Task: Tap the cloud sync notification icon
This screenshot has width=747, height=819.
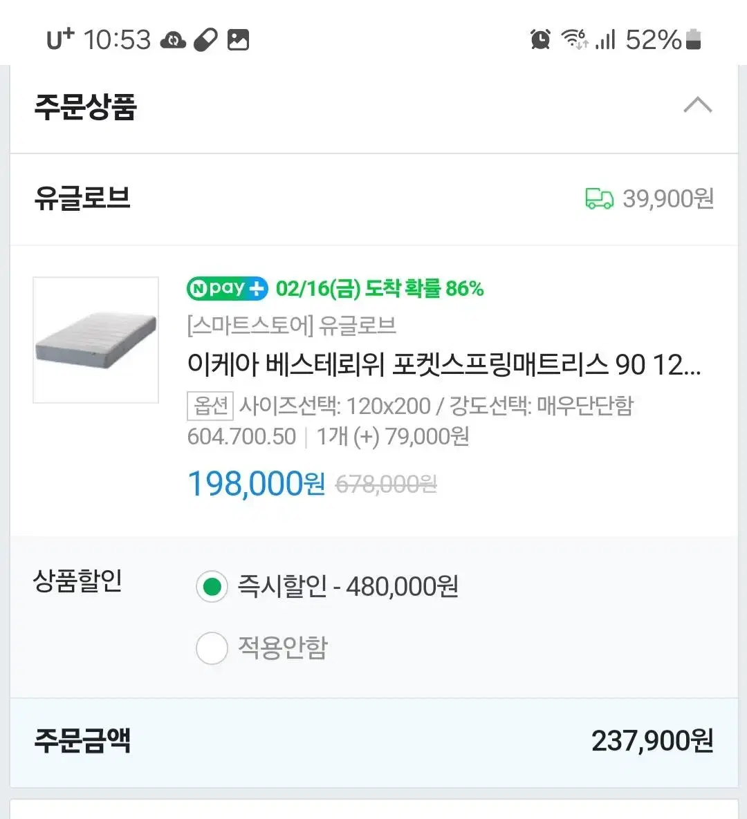Action: tap(173, 40)
